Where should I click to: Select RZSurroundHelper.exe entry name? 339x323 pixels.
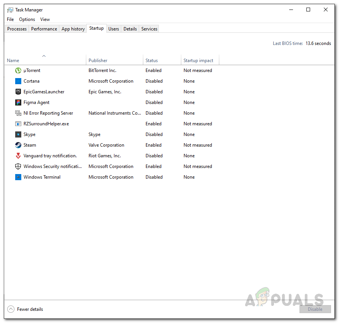pyautogui.click(x=46, y=124)
